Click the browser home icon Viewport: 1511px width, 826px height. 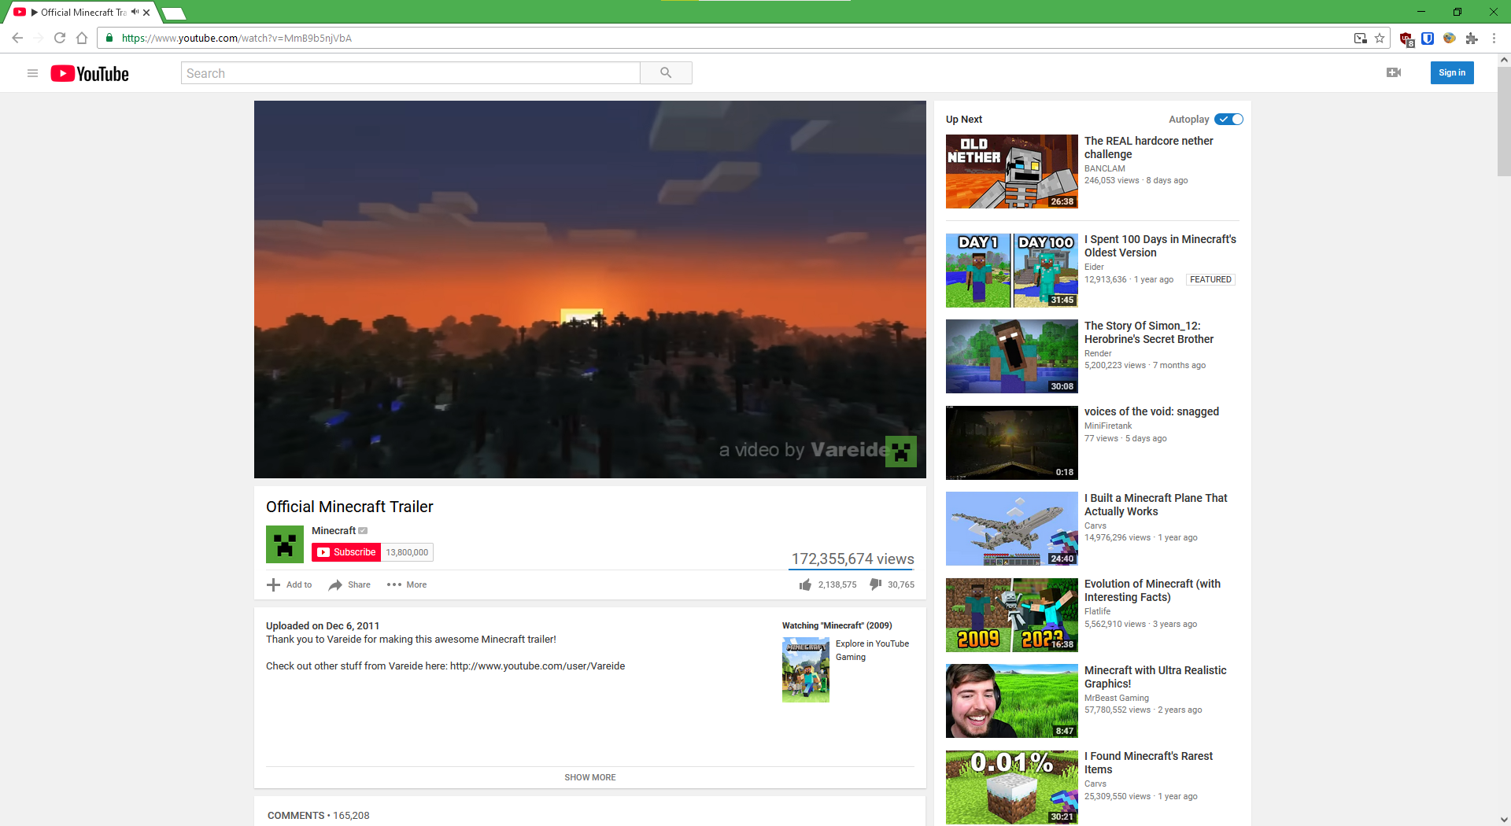click(82, 38)
